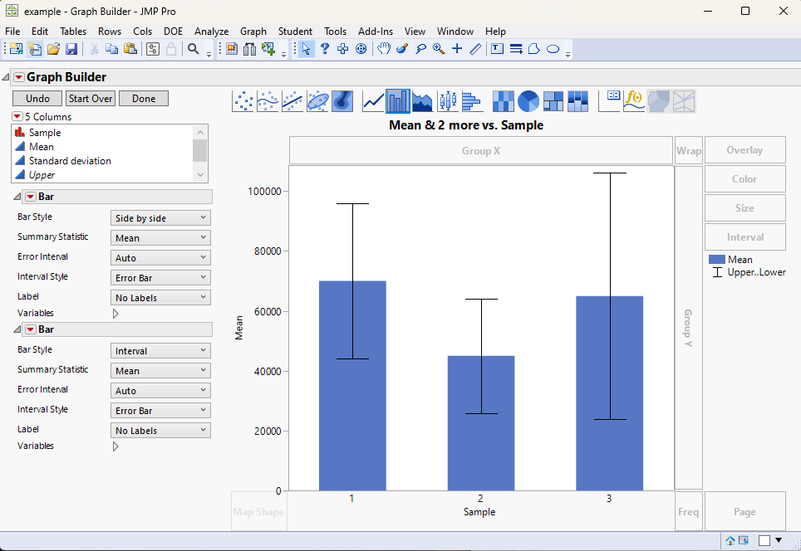Select the Standard deviation column
Image resolution: width=801 pixels, height=551 pixels.
point(70,161)
